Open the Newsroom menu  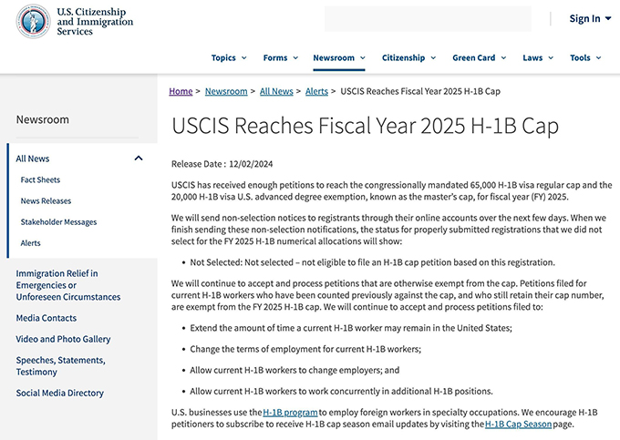click(339, 57)
